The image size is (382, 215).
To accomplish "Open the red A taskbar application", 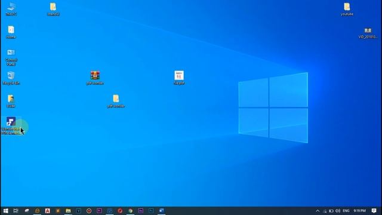I will click(48, 211).
